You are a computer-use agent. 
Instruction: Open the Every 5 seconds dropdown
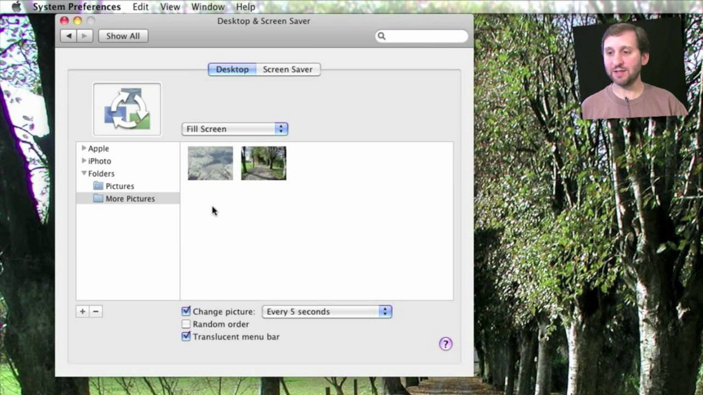[x=327, y=312]
